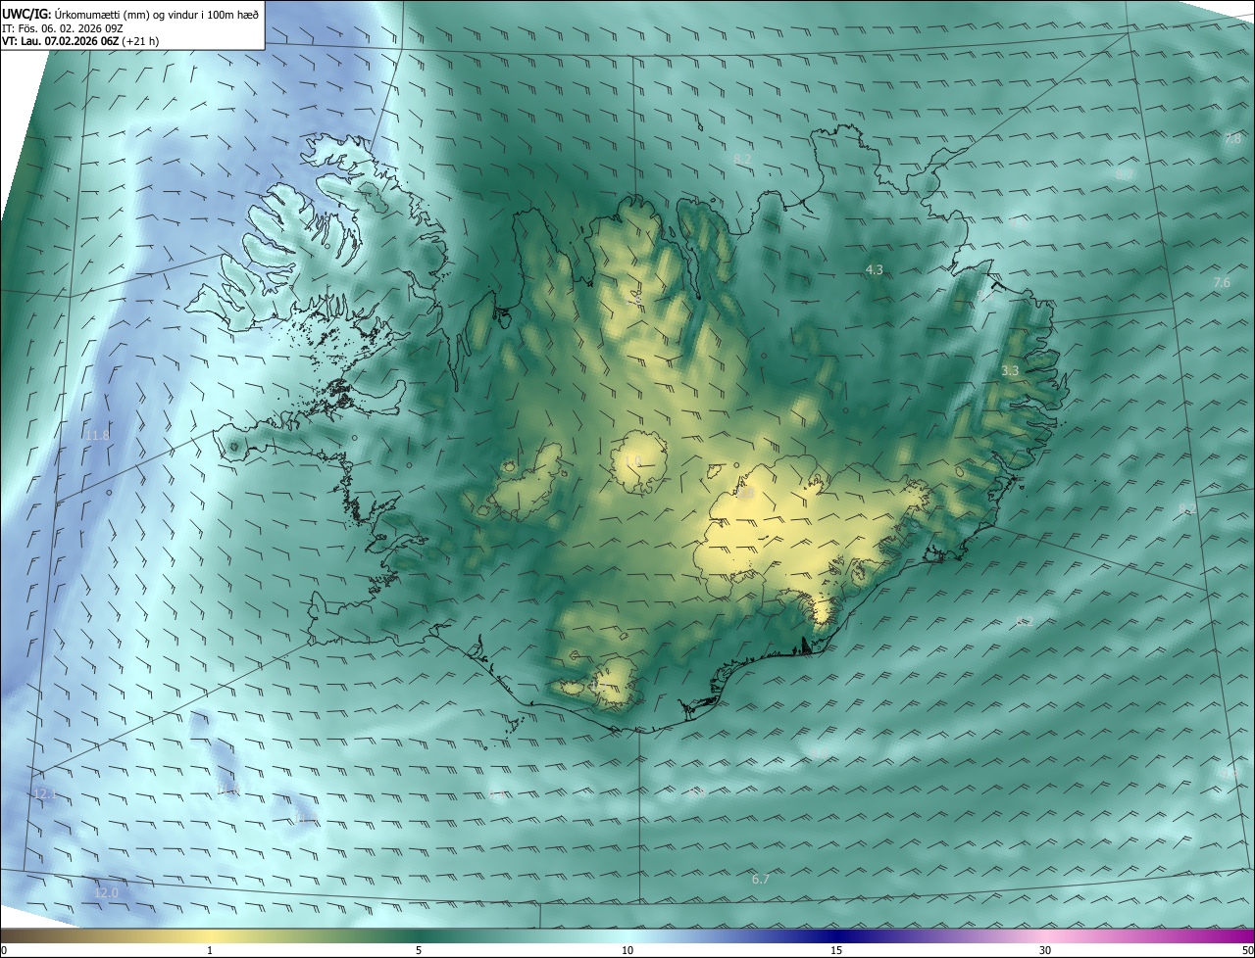1255x958 pixels.
Task: Click the yellow band of the color scale
Action: click(x=211, y=935)
